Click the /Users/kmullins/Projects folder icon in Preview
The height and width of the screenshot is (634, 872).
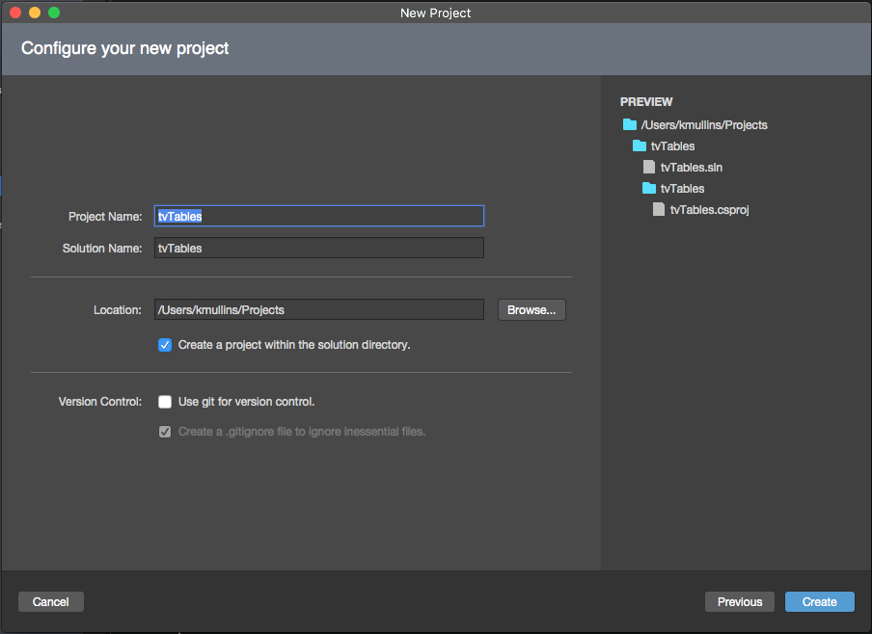pos(630,124)
